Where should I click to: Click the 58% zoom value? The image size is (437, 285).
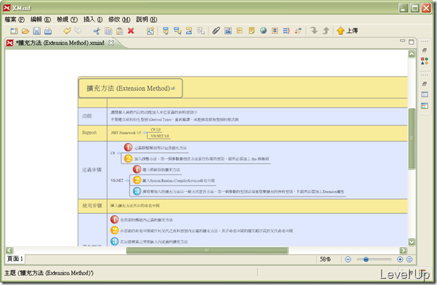coord(325,259)
